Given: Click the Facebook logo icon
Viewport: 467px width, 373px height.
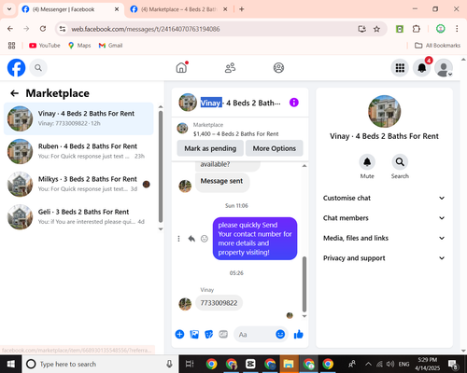Looking at the screenshot, I should [16, 68].
